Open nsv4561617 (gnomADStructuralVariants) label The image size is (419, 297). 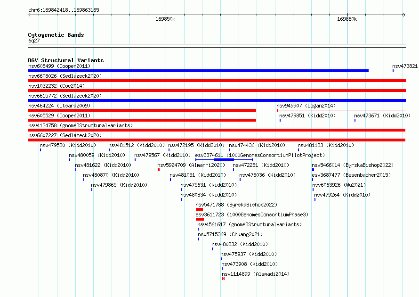[250, 224]
